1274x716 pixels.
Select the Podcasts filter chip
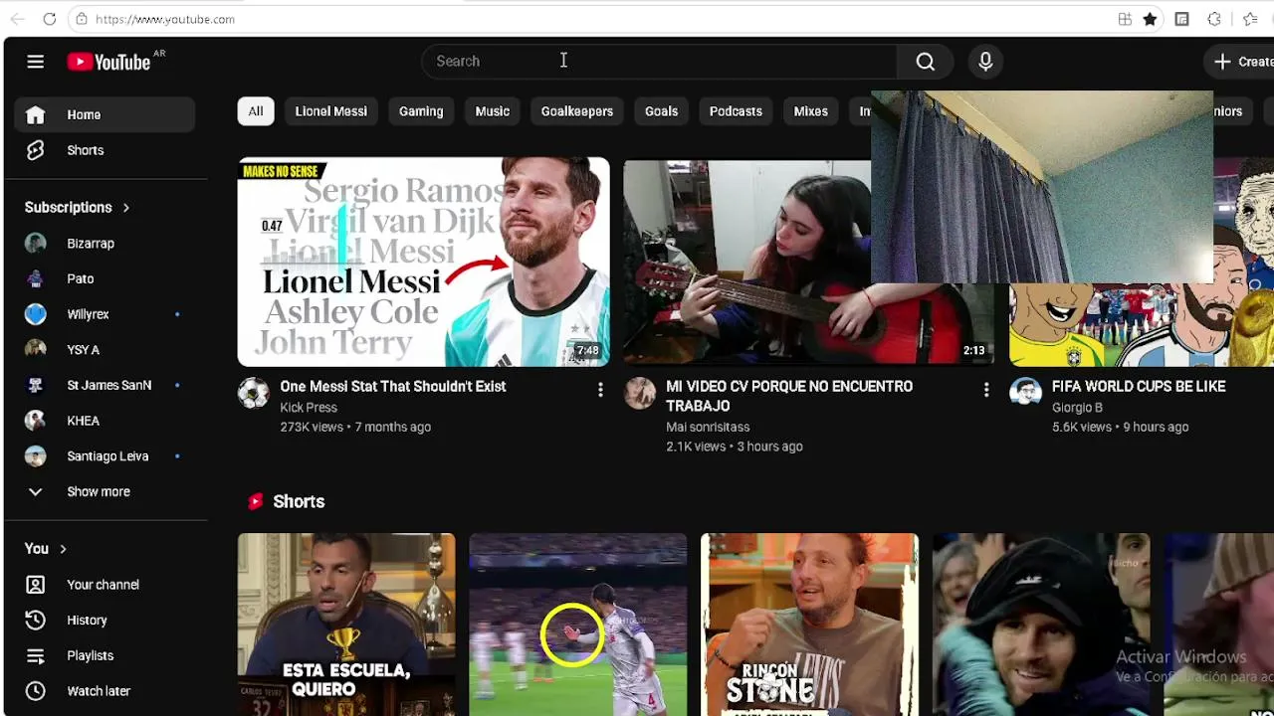(x=736, y=111)
